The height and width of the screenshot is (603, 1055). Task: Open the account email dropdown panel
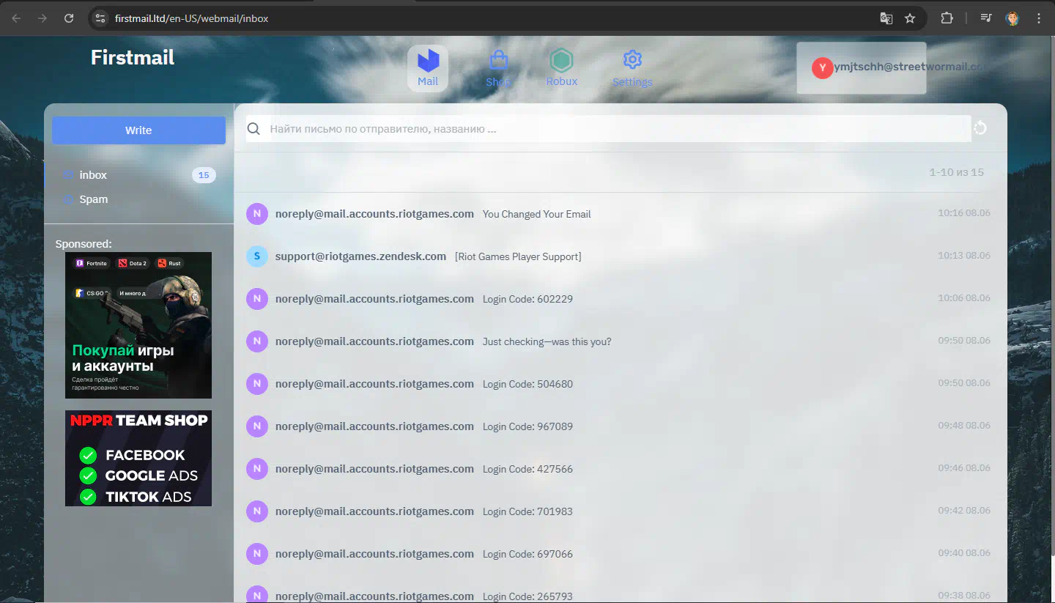(x=862, y=67)
